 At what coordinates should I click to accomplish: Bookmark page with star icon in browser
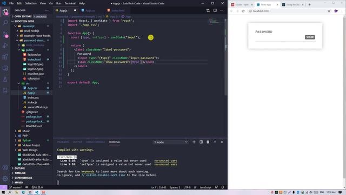[329, 11]
